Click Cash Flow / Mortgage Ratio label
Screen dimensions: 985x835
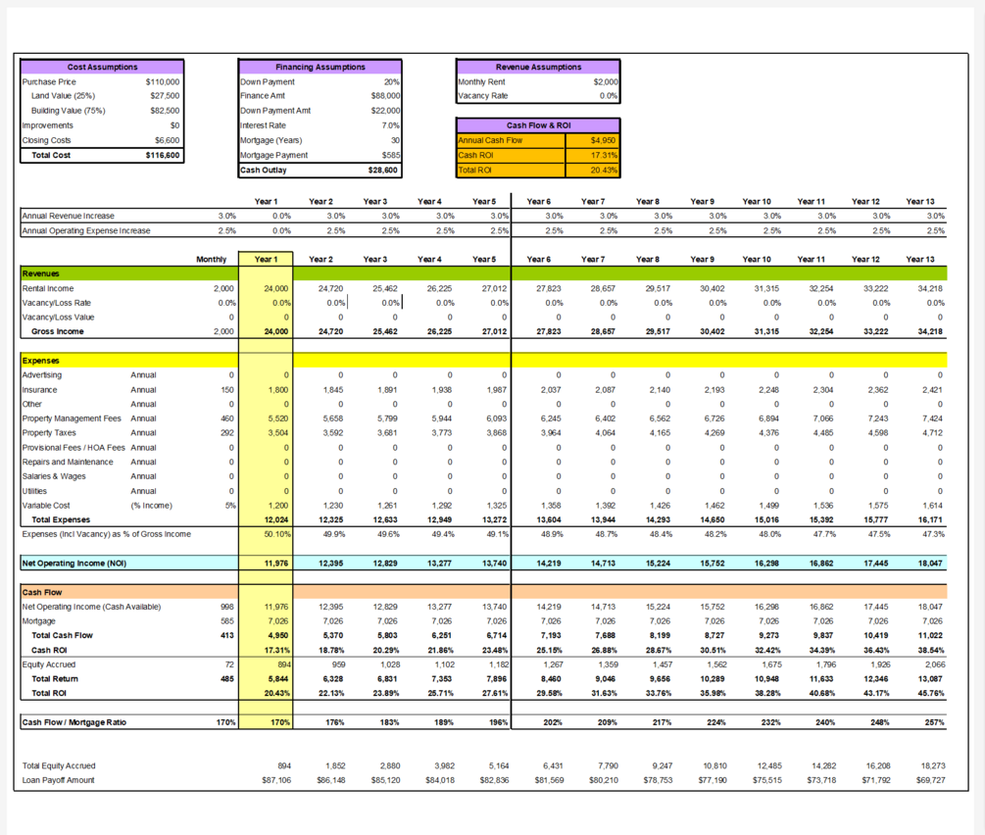tap(74, 722)
